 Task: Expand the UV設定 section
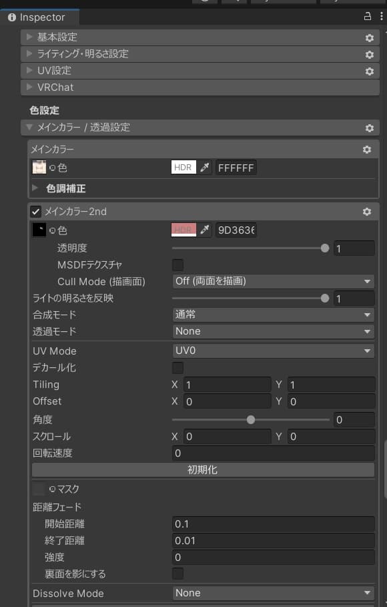[29, 70]
